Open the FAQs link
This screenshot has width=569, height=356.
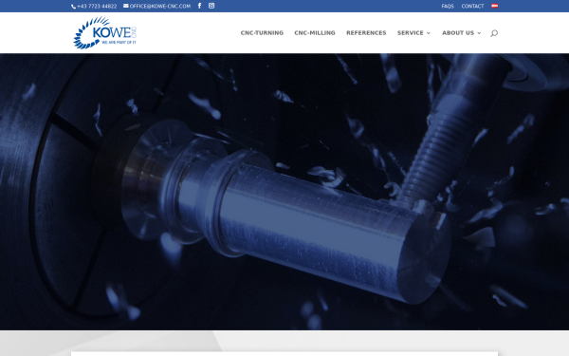[x=448, y=7]
